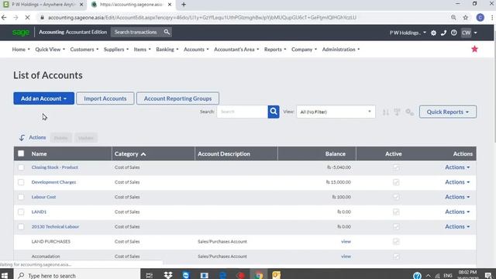Open the Closing Stock - Product account link
Screen dimensions: 496x279
point(55,167)
